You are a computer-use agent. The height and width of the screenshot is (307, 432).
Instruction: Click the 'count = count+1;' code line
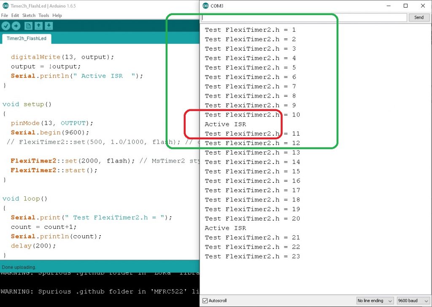44,227
